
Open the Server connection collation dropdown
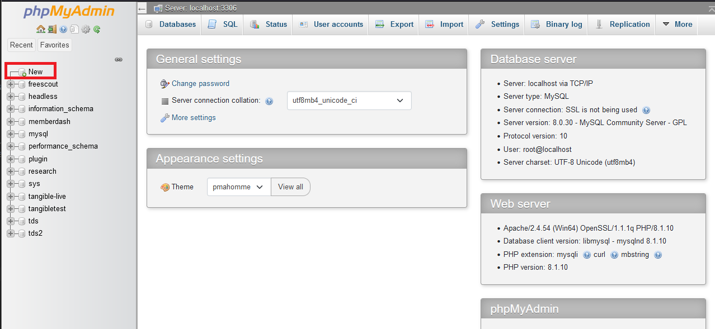click(349, 101)
